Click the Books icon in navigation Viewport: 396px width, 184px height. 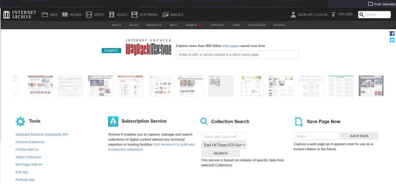pyautogui.click(x=65, y=14)
